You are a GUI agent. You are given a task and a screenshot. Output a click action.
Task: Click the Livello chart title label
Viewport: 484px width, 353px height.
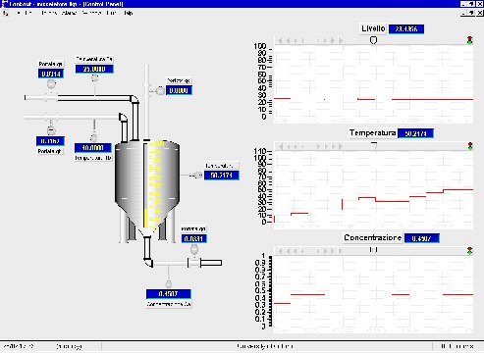coord(373,28)
